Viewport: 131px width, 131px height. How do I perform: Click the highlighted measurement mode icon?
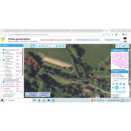(117, 88)
